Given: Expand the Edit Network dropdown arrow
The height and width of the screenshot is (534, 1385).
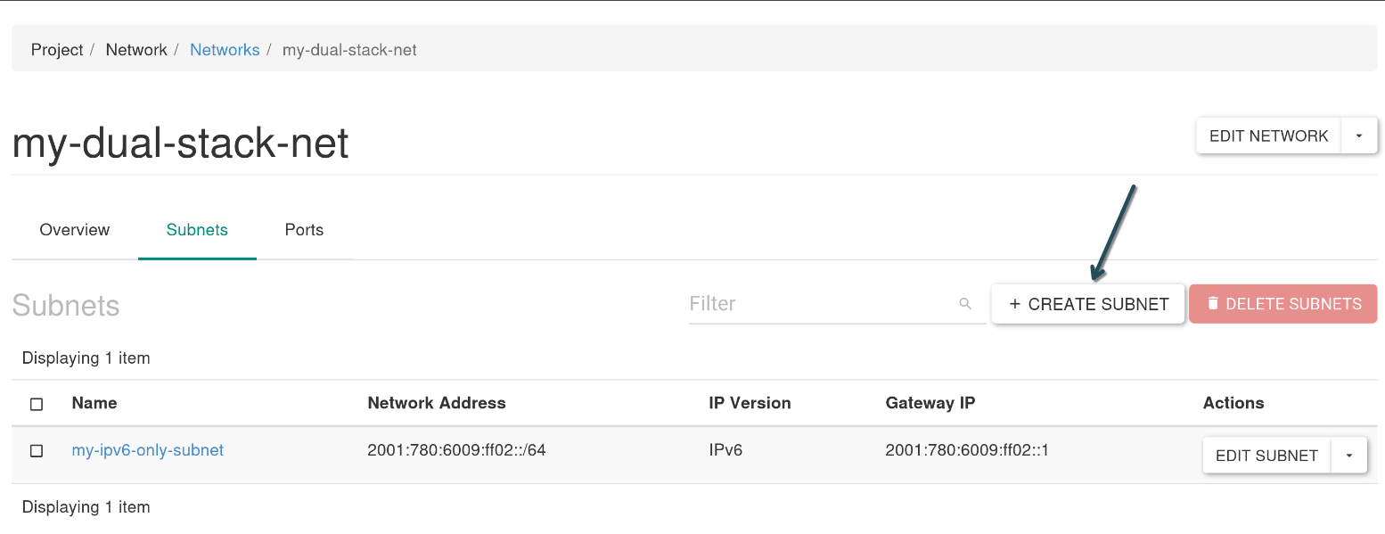Looking at the screenshot, I should pyautogui.click(x=1359, y=136).
